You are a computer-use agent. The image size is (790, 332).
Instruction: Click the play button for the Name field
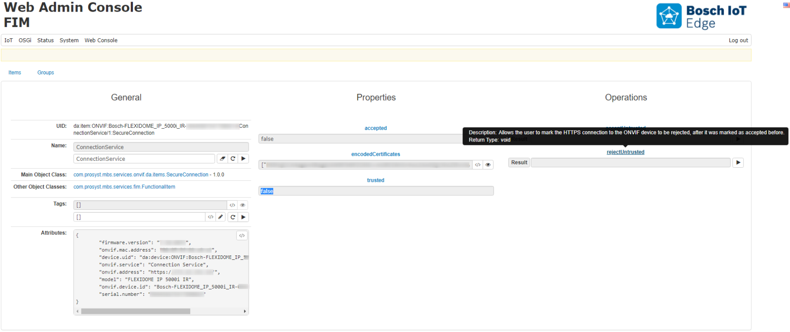click(244, 159)
